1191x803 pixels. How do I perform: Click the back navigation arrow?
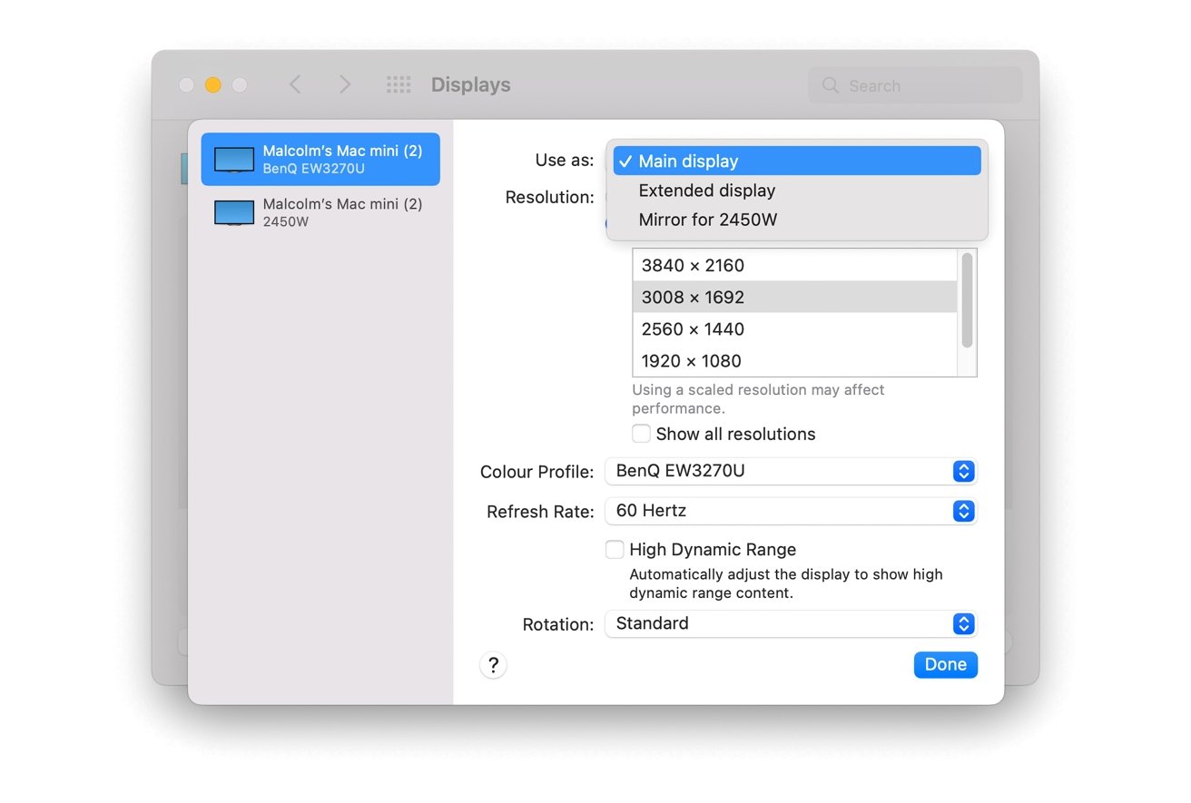tap(295, 84)
